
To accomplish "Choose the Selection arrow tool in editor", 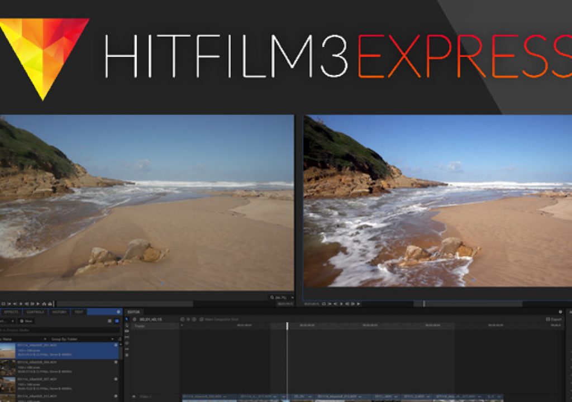I will [127, 319].
